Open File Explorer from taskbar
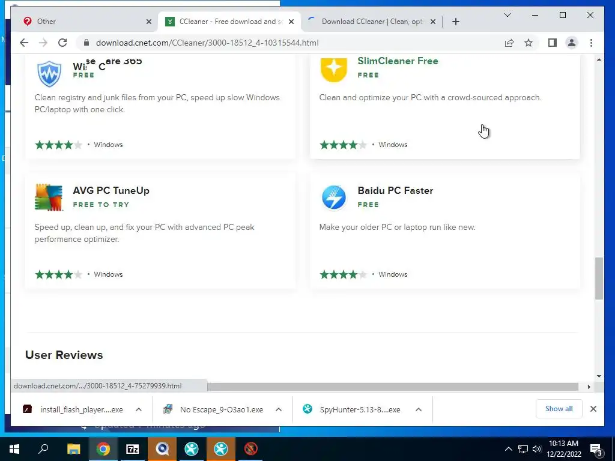 [x=73, y=449]
